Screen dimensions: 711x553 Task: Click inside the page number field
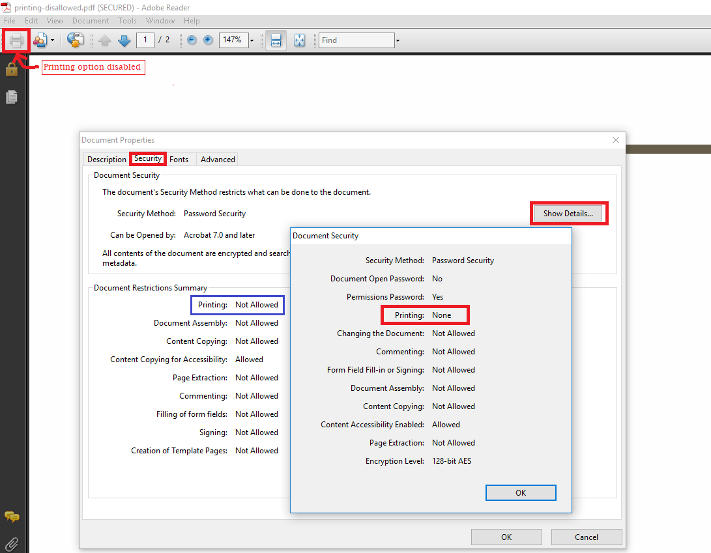point(145,40)
